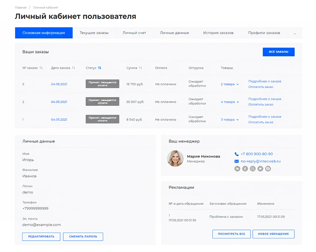Open the Facebook social icon

tap(245, 169)
